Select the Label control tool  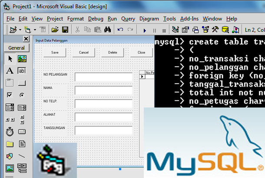pos(10,71)
